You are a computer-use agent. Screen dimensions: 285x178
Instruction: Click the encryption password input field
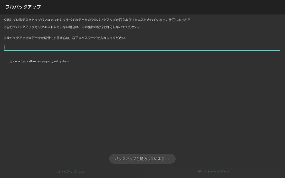pos(142,47)
